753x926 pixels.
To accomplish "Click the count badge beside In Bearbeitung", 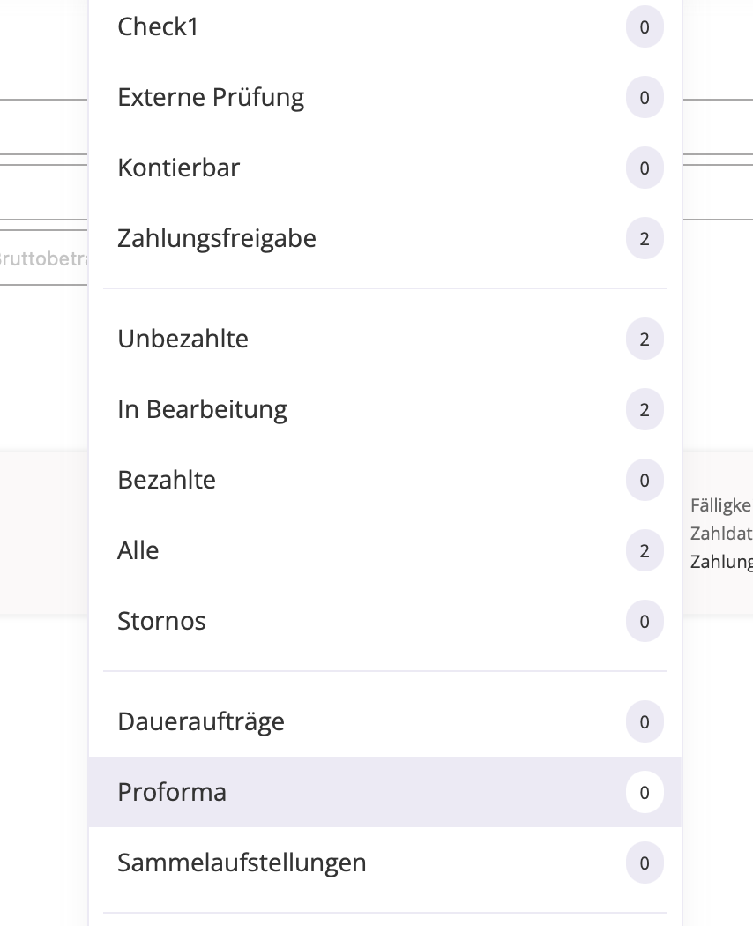I will pos(645,410).
